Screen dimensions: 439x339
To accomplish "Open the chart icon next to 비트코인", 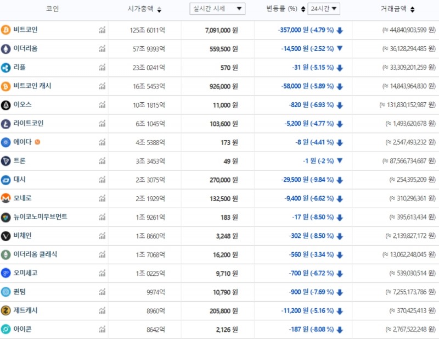I will (x=102, y=30).
